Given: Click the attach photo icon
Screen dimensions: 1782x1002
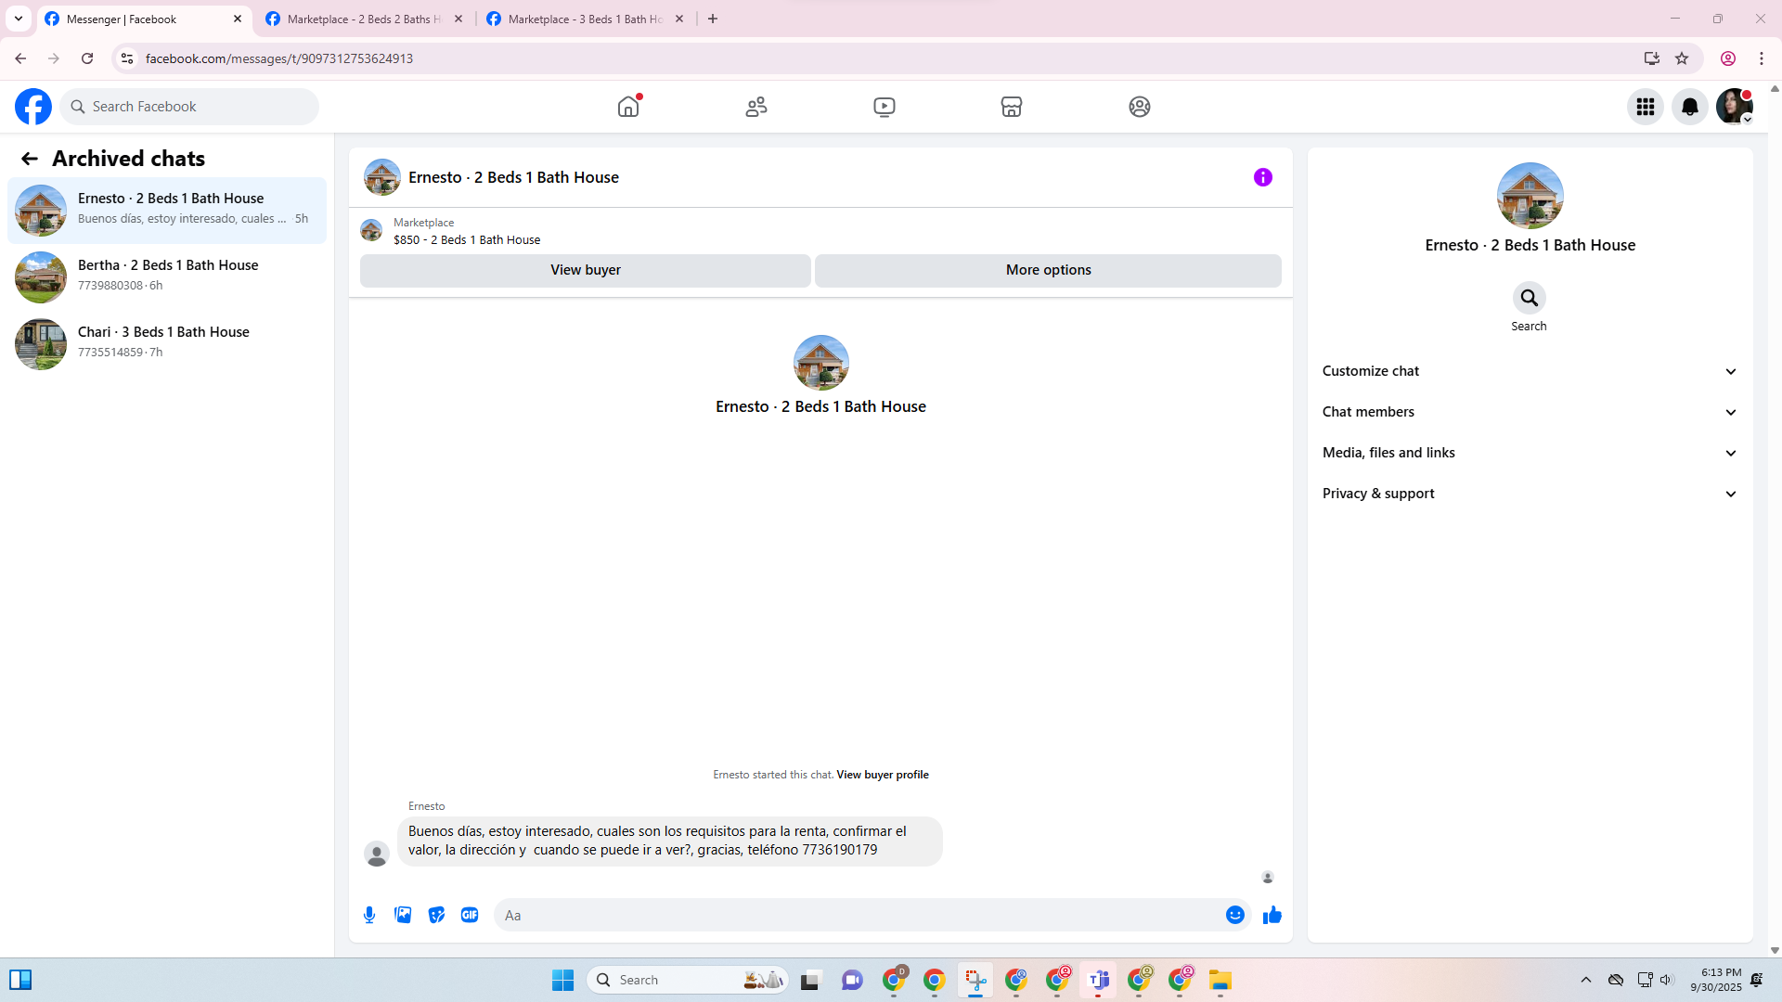Looking at the screenshot, I should [x=403, y=915].
